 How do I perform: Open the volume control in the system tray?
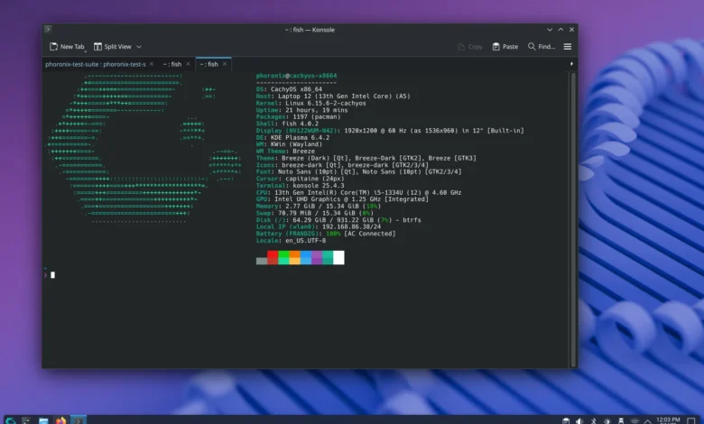579,421
